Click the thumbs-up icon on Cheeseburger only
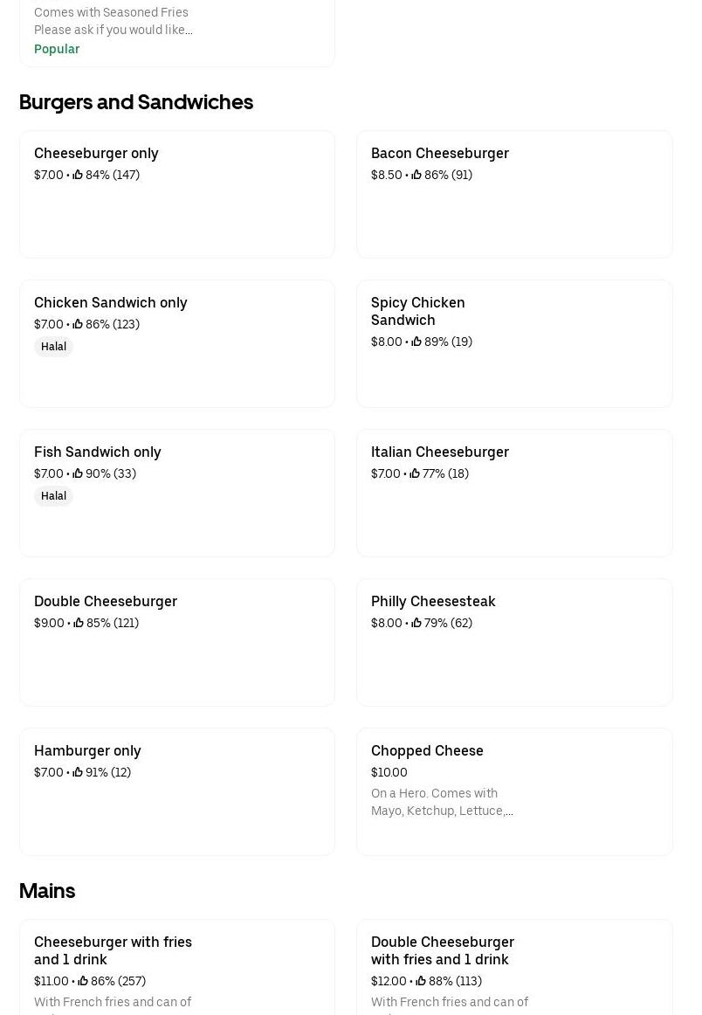The height and width of the screenshot is (1015, 702). pos(79,175)
